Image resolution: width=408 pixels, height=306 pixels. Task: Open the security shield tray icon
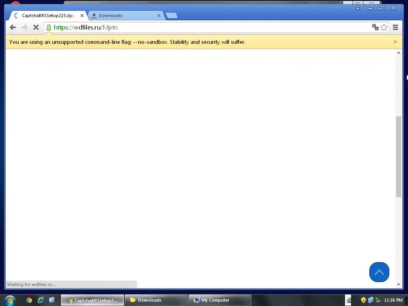point(363,300)
